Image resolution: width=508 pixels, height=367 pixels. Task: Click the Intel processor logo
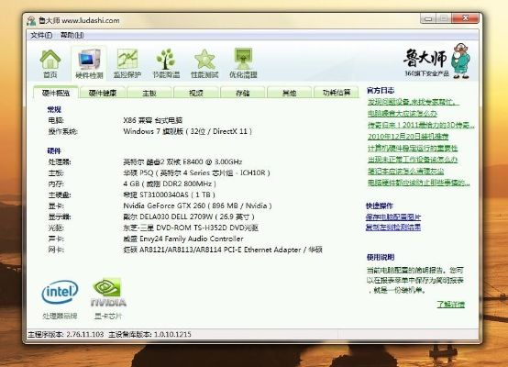coord(60,292)
